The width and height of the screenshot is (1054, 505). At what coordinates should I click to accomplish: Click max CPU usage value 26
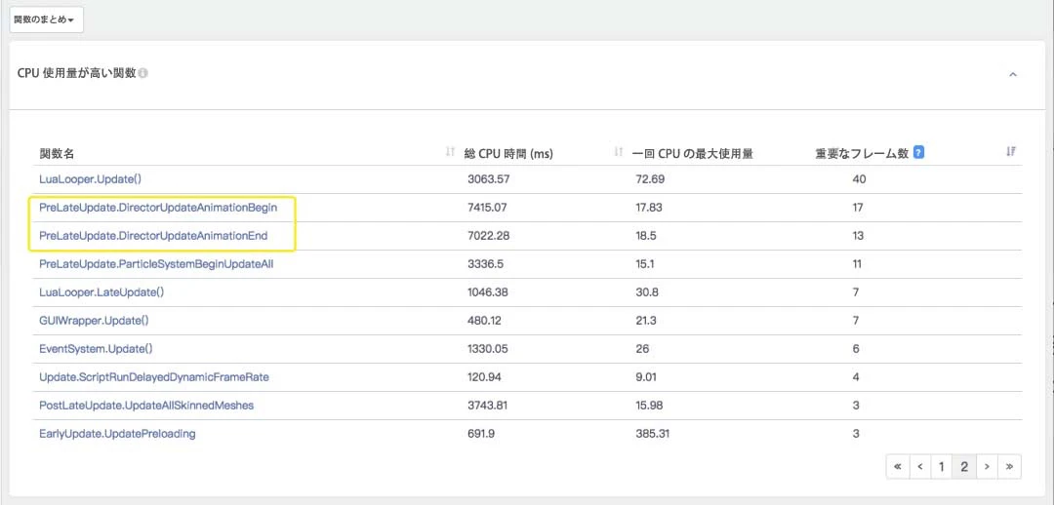coord(642,349)
